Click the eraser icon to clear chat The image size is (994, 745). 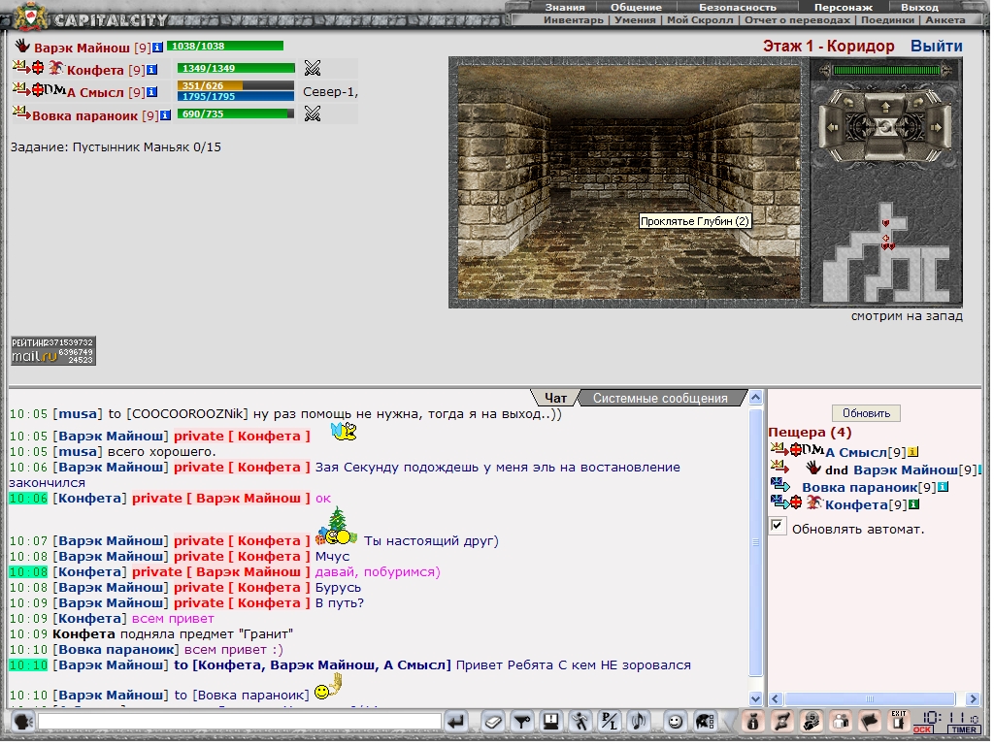(x=494, y=721)
